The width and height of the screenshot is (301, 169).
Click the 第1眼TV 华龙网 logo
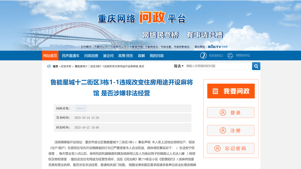[218, 47]
